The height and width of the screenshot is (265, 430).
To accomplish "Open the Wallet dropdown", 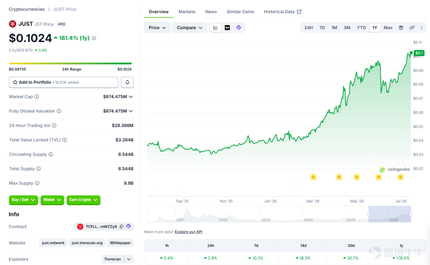I will (x=52, y=200).
